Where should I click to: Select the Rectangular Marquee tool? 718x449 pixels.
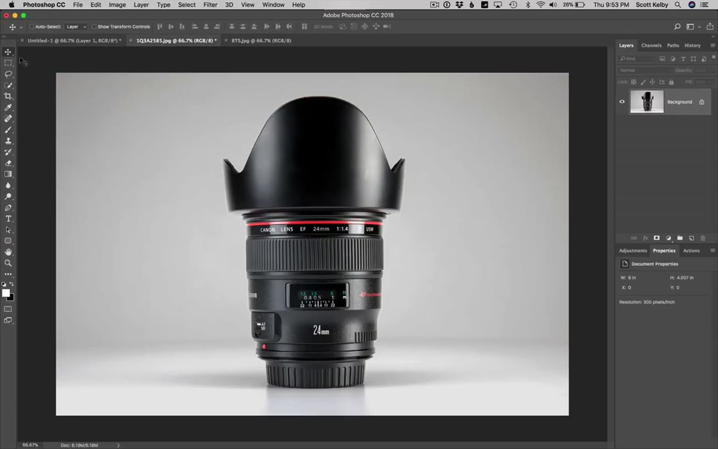tap(8, 63)
